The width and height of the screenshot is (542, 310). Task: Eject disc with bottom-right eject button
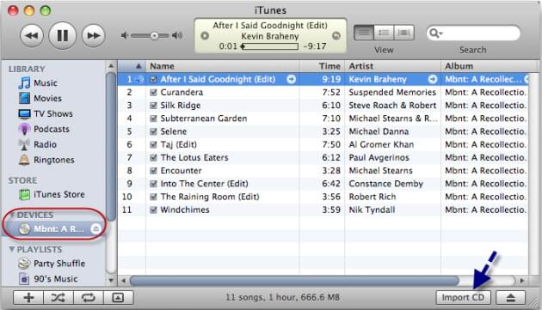click(511, 298)
